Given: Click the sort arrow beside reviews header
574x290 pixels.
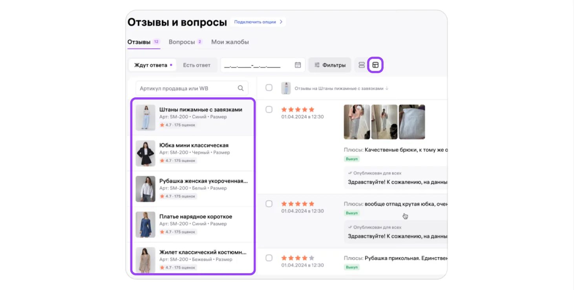Looking at the screenshot, I should (x=387, y=89).
